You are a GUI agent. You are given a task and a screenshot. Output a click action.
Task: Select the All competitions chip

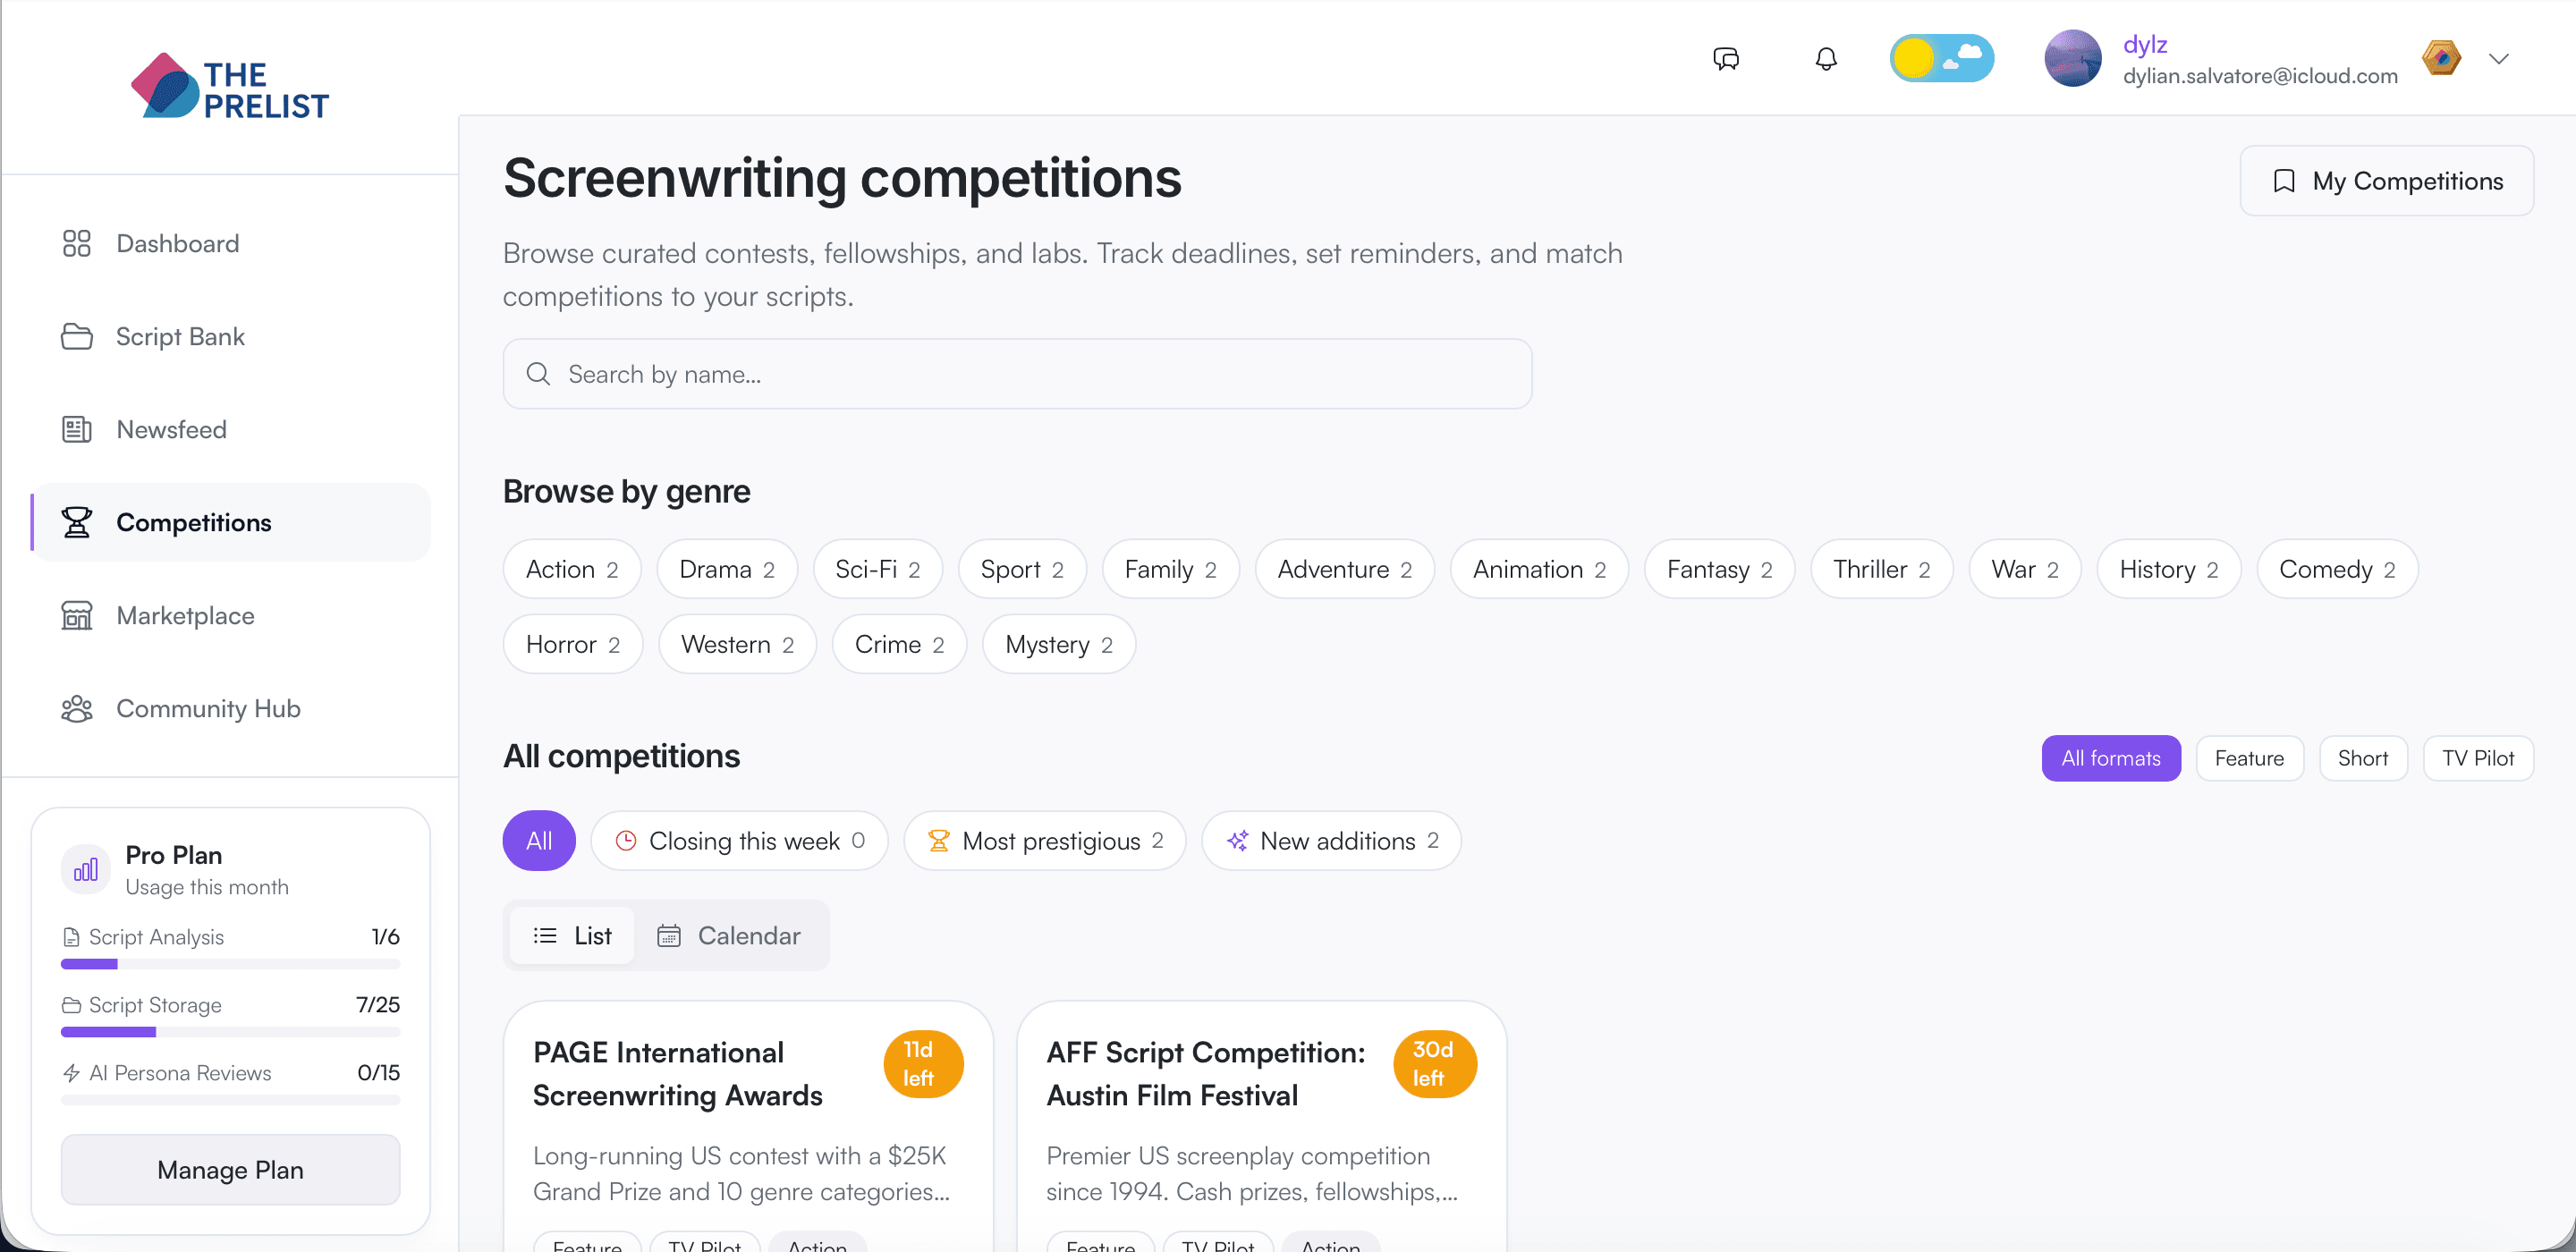pyautogui.click(x=539, y=840)
